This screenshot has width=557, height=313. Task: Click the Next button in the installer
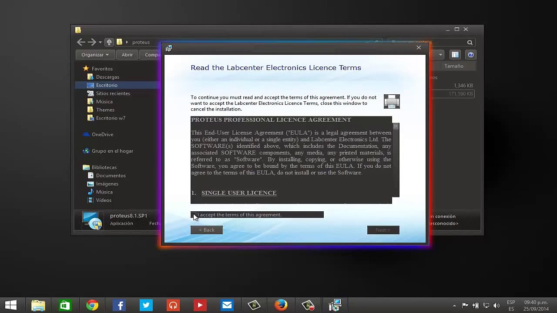click(383, 230)
